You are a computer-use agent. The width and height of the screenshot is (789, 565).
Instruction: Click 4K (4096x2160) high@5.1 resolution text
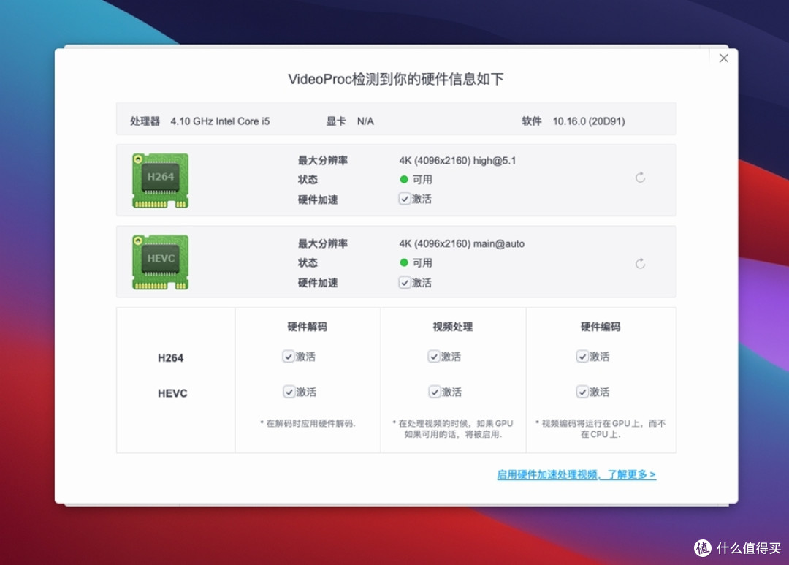tap(457, 161)
